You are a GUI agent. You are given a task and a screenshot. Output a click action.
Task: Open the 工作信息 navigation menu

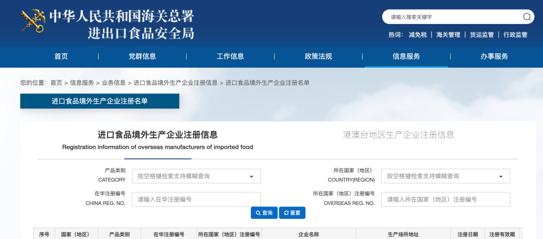click(x=230, y=57)
